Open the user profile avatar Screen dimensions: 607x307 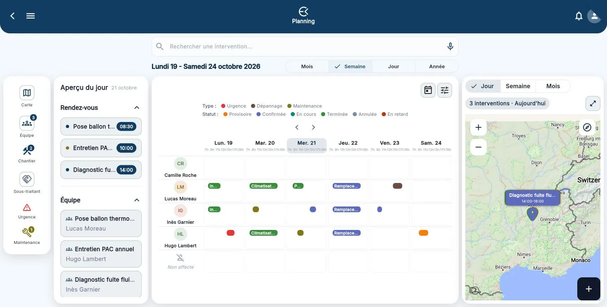(x=594, y=16)
